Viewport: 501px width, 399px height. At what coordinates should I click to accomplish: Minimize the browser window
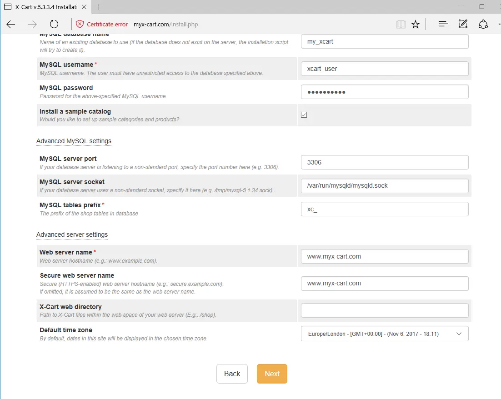(x=461, y=7)
